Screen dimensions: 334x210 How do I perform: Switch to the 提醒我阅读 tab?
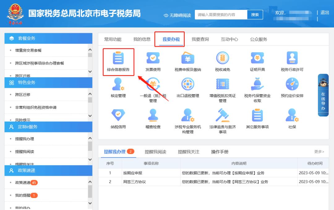pyautogui.click(x=155, y=152)
